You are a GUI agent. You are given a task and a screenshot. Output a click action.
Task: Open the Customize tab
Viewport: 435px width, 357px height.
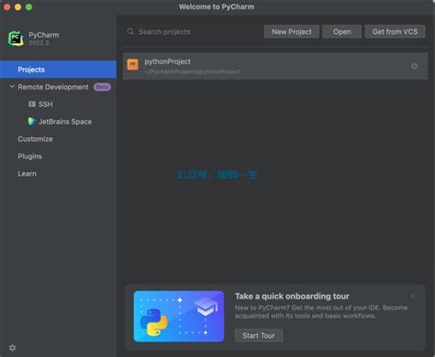tap(35, 139)
